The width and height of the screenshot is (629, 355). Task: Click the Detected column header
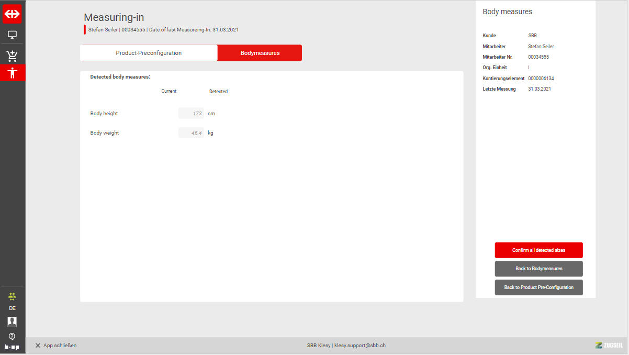click(x=218, y=92)
